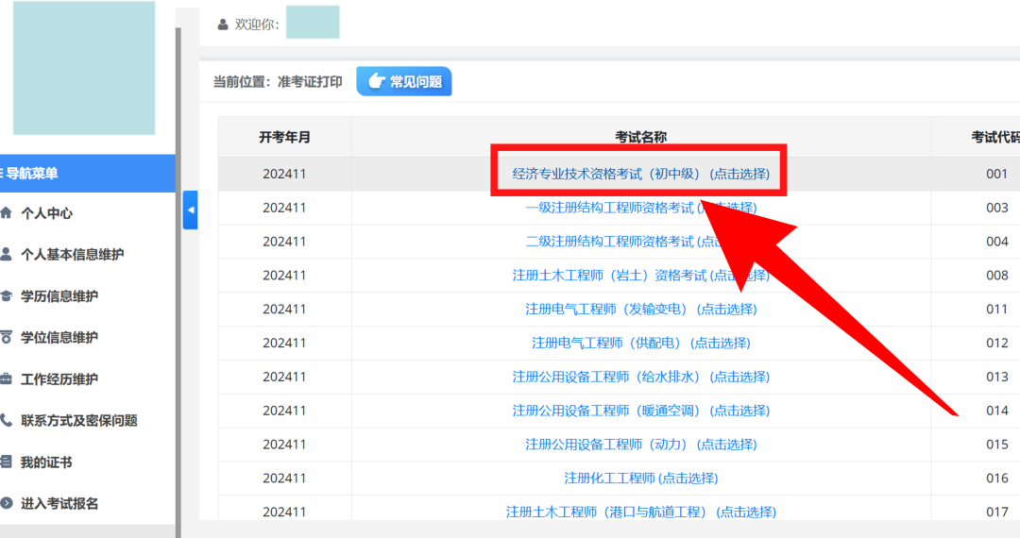Click the home icon beside 个人中心
The height and width of the screenshot is (538, 1020).
coord(7,213)
